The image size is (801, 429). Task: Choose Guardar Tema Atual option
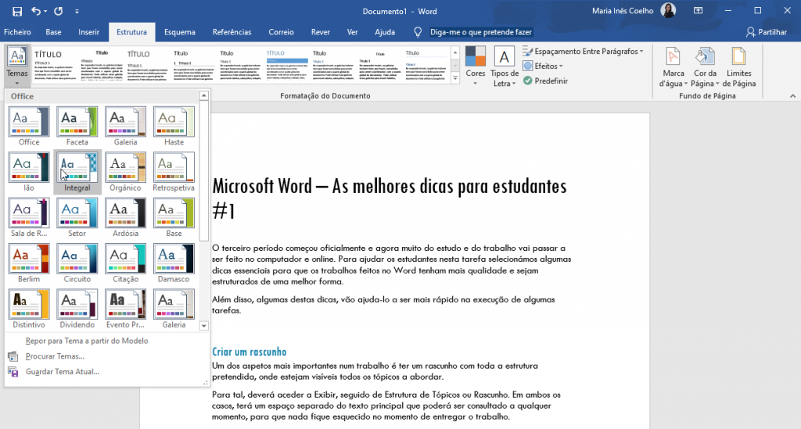tap(62, 371)
